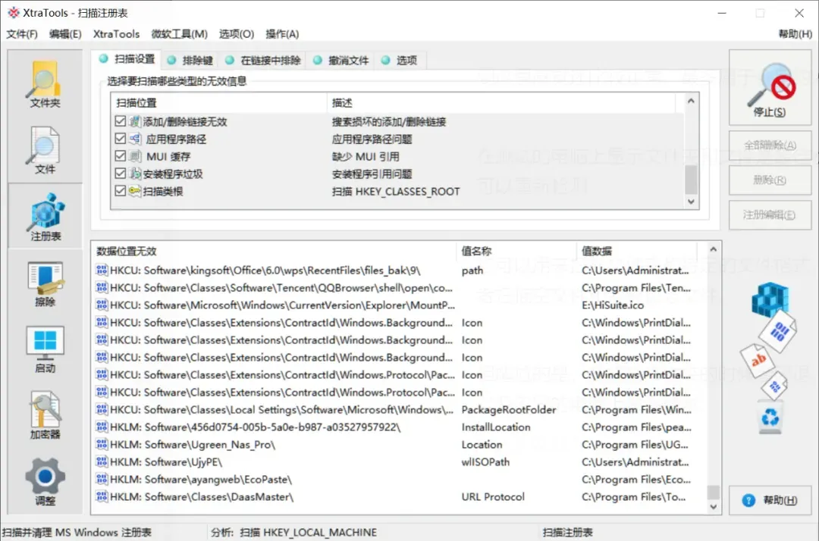Click registry icon of UjyPE entry
This screenshot has height=541, width=819.
(x=102, y=461)
